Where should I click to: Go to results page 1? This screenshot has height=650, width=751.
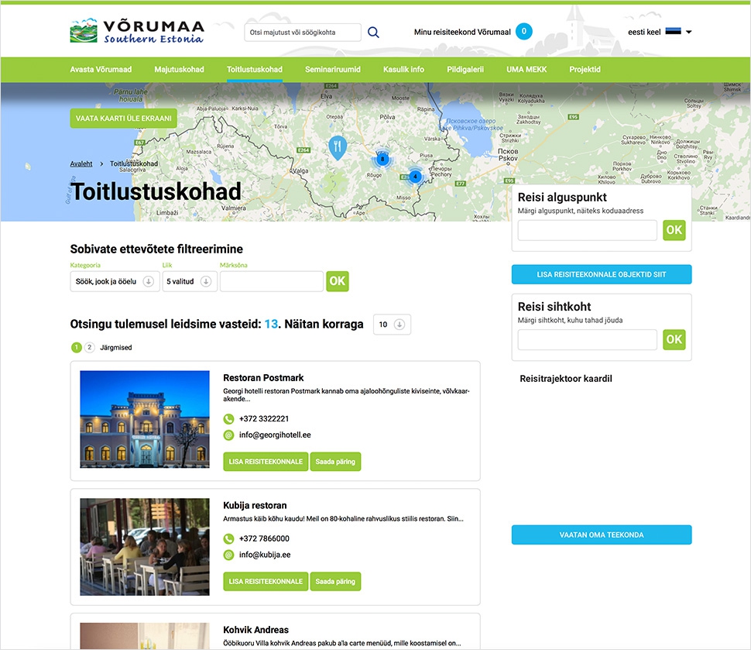point(76,348)
